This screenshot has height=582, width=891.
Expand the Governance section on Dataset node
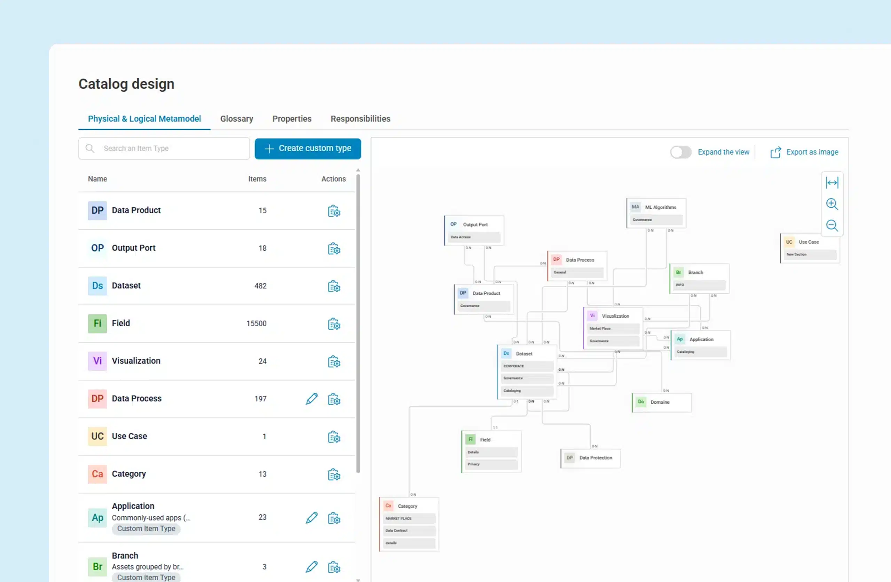(526, 378)
